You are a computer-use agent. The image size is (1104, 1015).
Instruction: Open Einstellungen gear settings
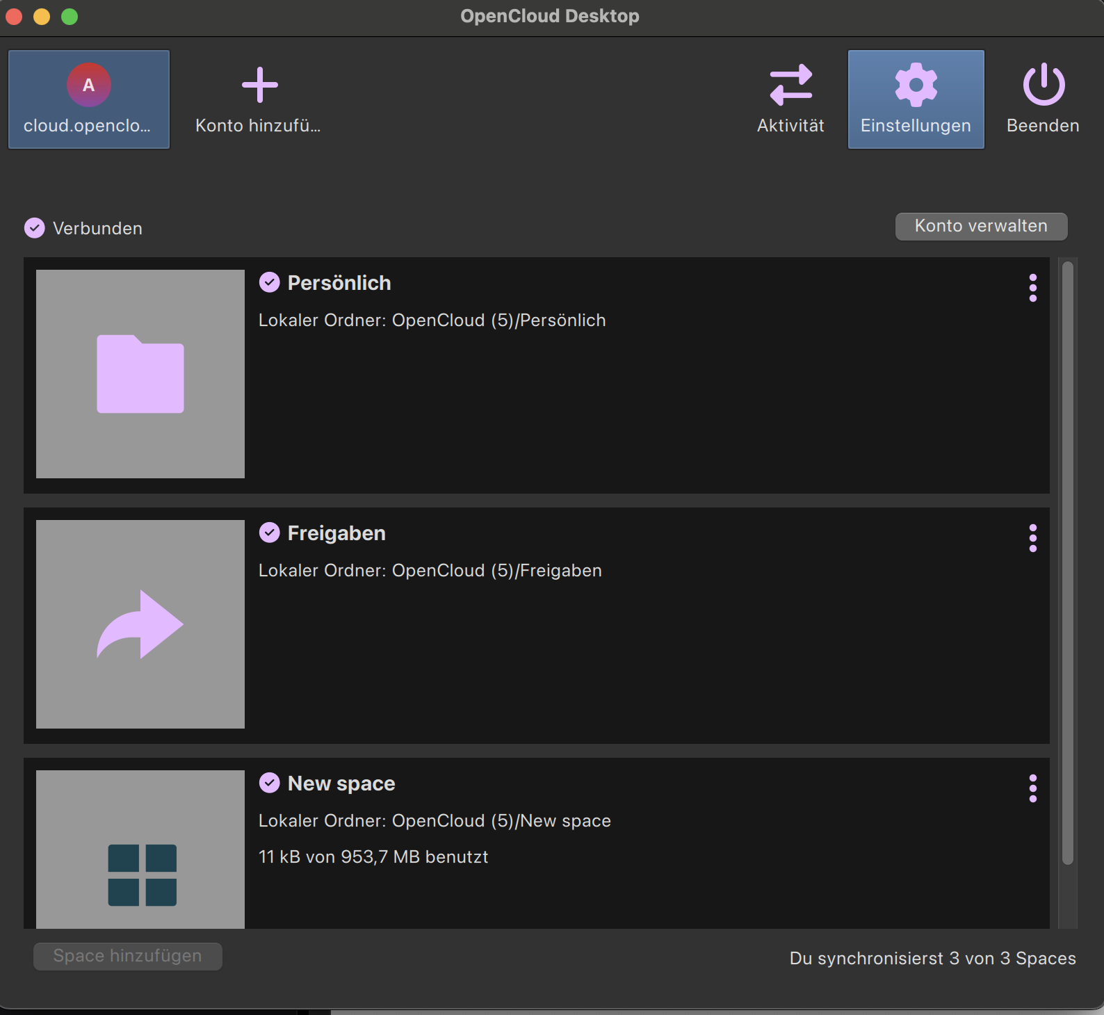coord(916,85)
